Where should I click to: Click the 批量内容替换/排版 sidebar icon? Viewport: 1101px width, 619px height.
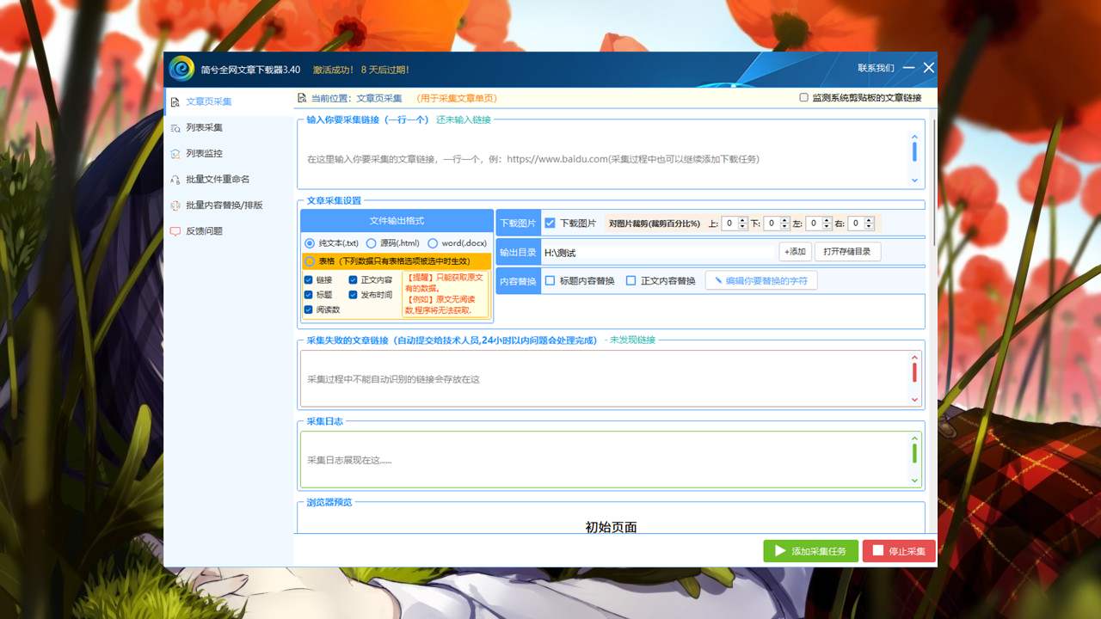pos(175,205)
